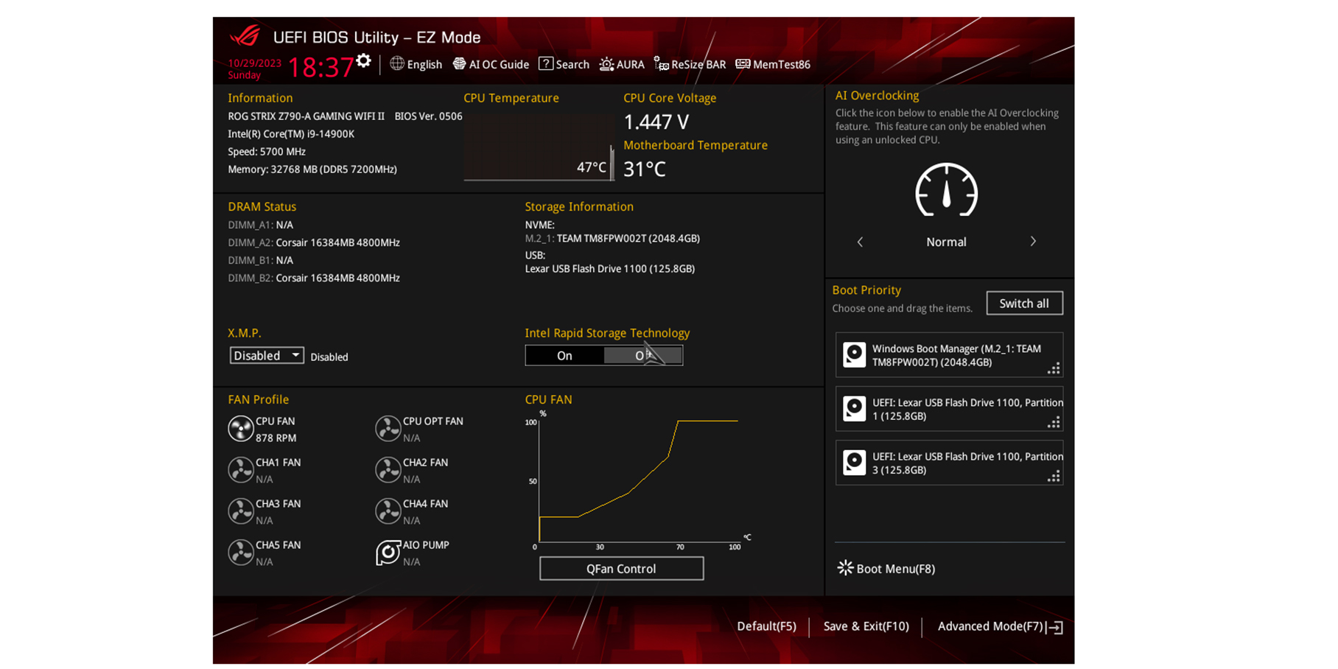The image size is (1338, 669).
Task: Click the CHA2 FAN icon
Action: pos(388,469)
